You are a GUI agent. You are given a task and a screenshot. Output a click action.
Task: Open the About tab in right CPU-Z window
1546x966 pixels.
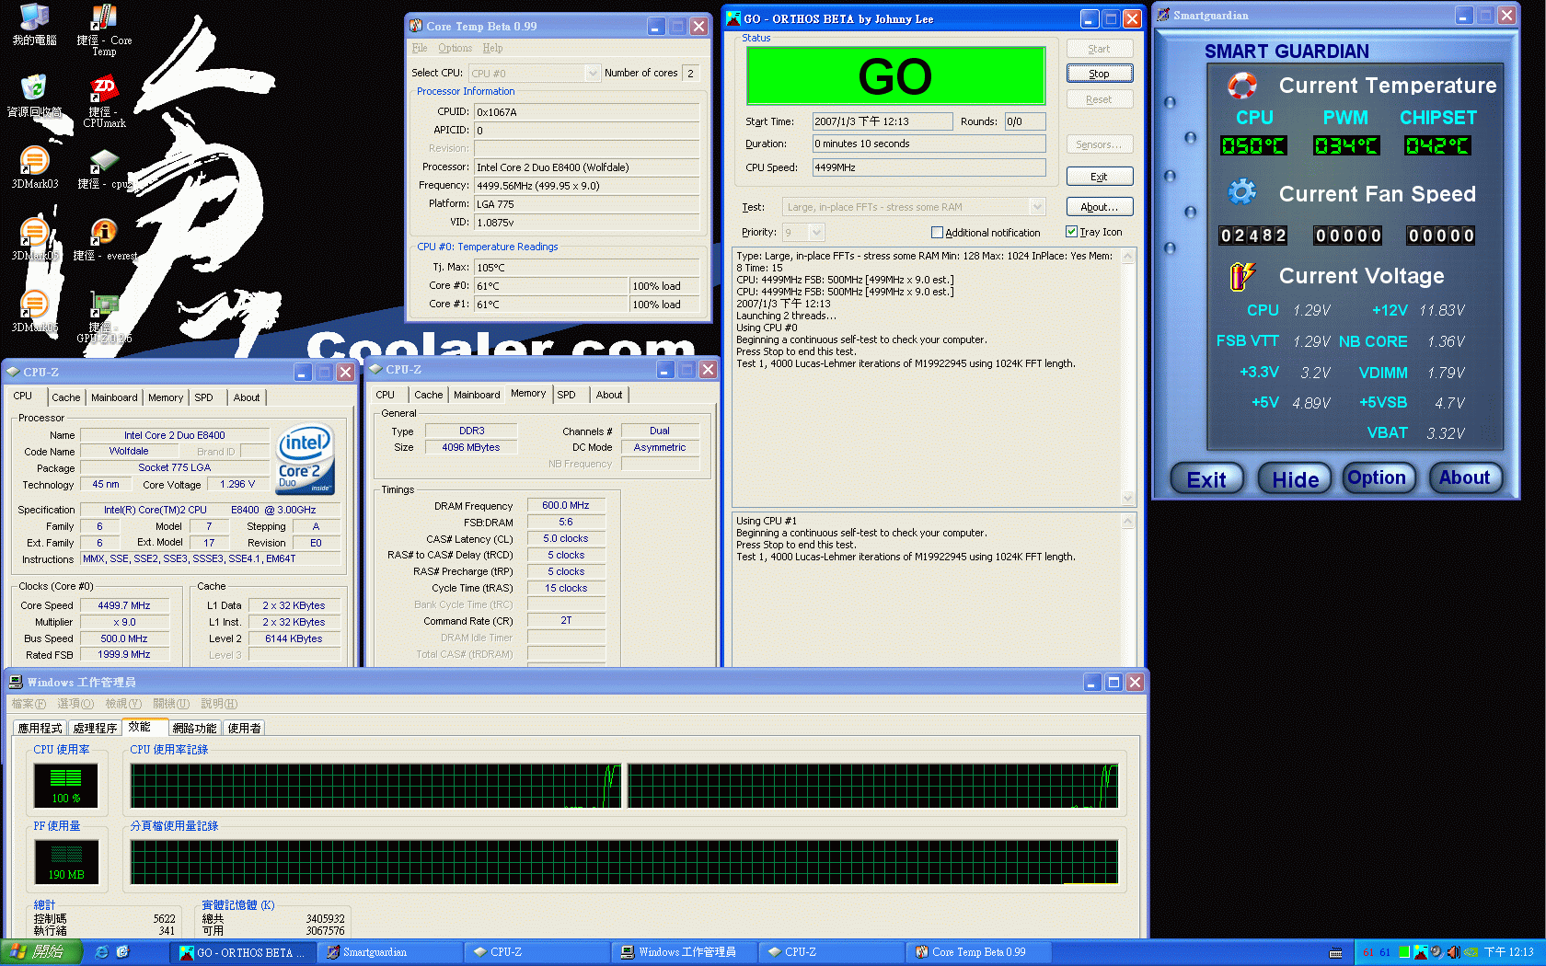[x=609, y=395]
